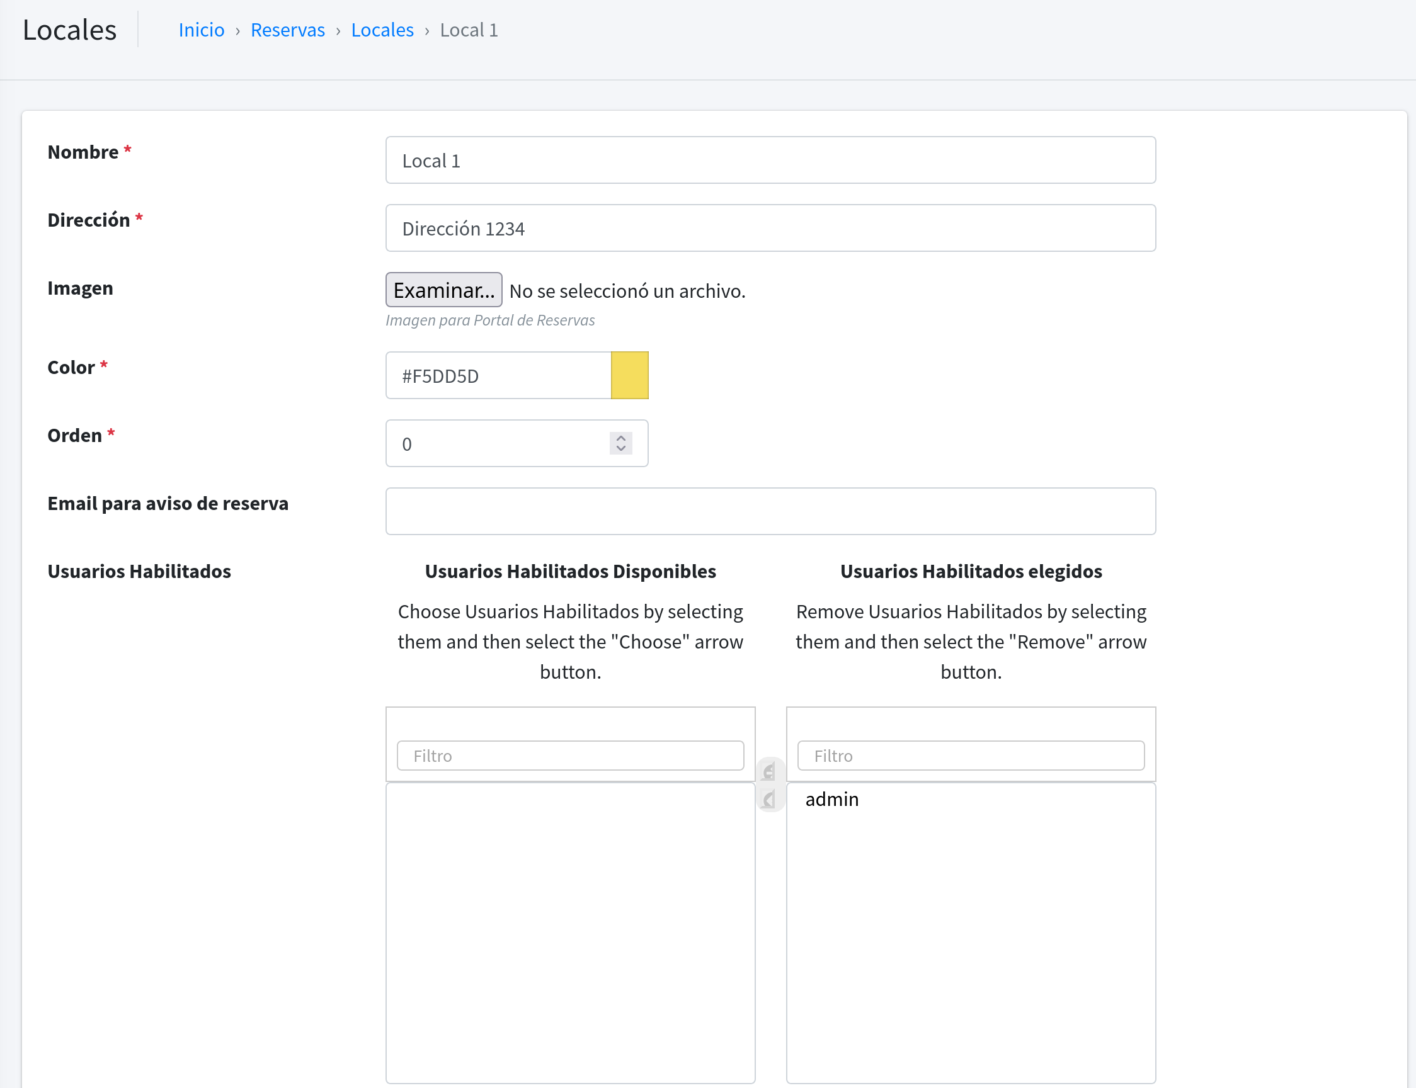Image resolution: width=1416 pixels, height=1088 pixels.
Task: Click the empty available users list box
Action: coord(570,932)
